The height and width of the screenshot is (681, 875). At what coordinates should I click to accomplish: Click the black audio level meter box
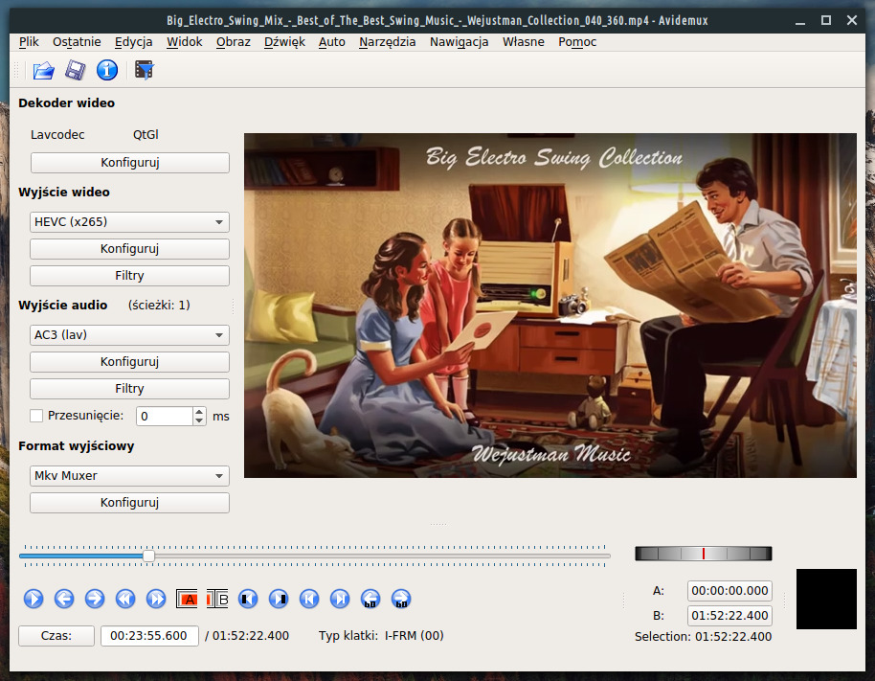pos(826,599)
